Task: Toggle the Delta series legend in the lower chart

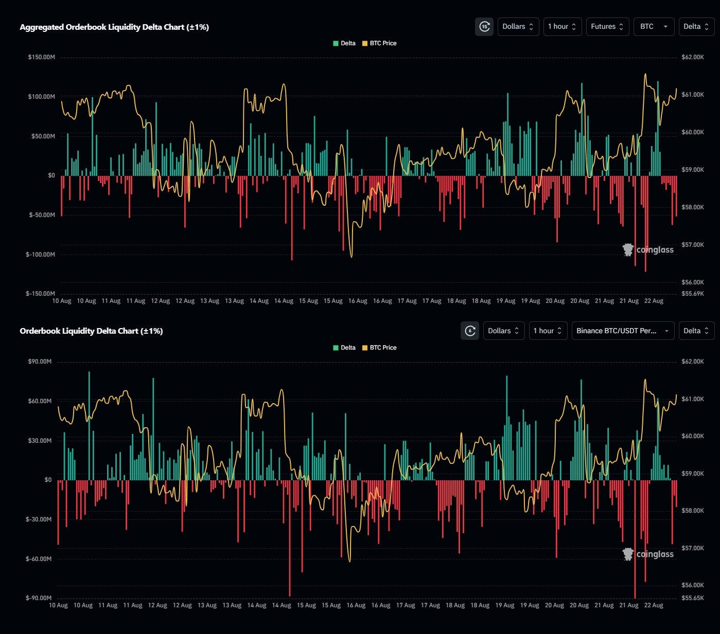Action: coord(344,348)
